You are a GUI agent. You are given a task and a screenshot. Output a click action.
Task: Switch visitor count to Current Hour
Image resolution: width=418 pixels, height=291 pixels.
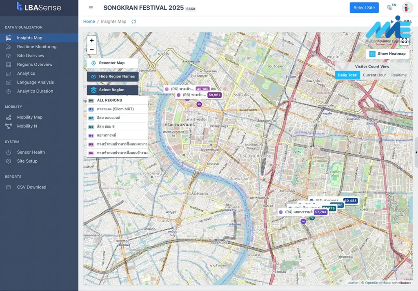click(x=374, y=75)
